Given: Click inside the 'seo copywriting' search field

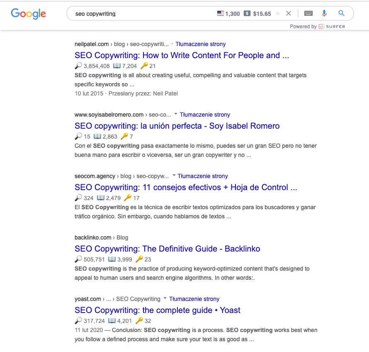Looking at the screenshot, I should pyautogui.click(x=141, y=14).
